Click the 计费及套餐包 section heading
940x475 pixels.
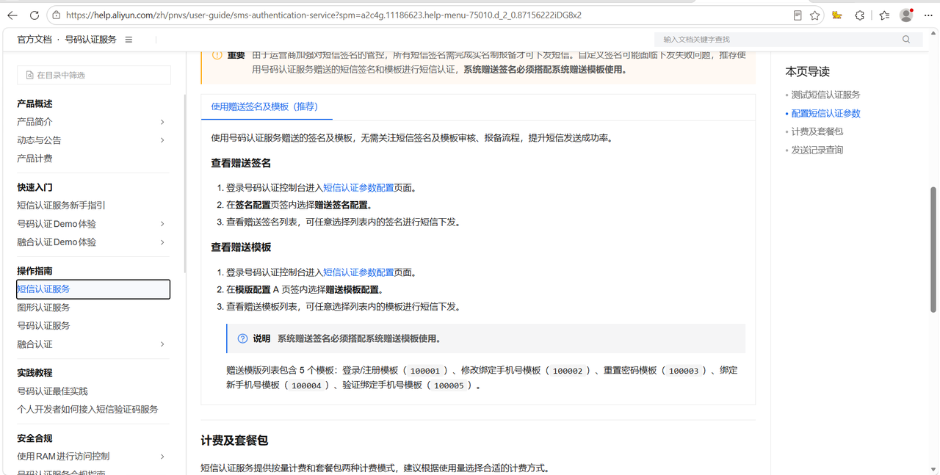tap(234, 440)
